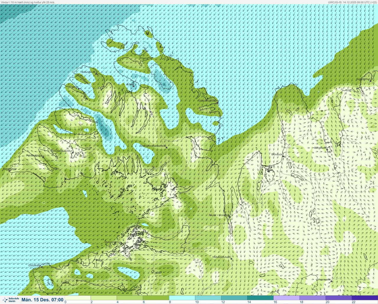The height and width of the screenshot is (304, 378).
Task: Select the 4–6 m/s legend color
Action: click(x=130, y=298)
